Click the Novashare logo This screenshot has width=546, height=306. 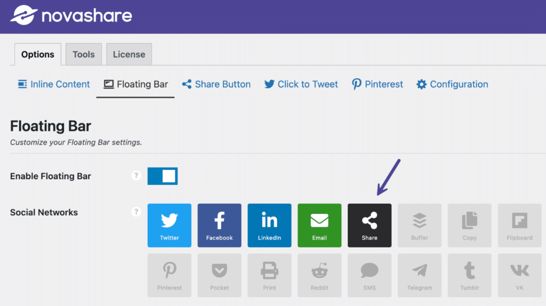pyautogui.click(x=71, y=15)
